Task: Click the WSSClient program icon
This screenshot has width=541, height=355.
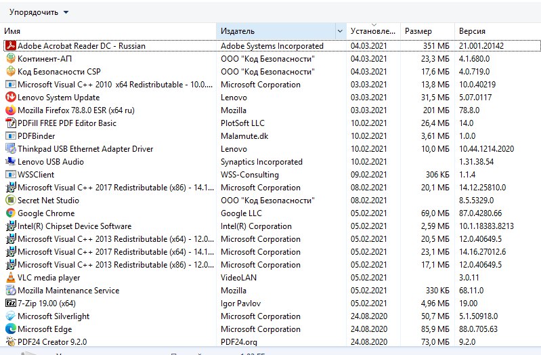Action: click(11, 174)
